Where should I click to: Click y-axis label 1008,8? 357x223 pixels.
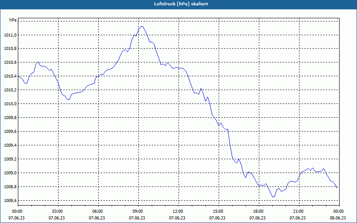[10, 187]
